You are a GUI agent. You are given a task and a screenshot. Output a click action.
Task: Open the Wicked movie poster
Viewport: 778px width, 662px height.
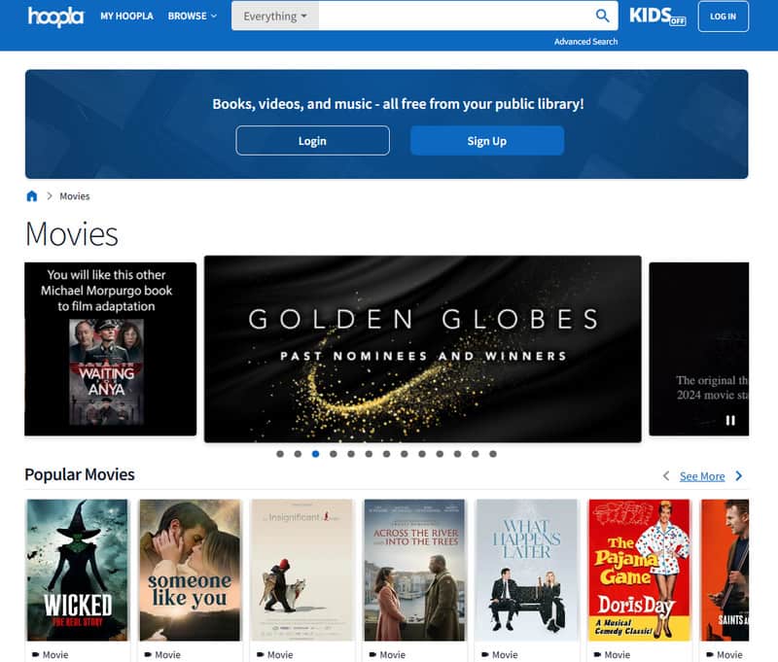click(77, 570)
